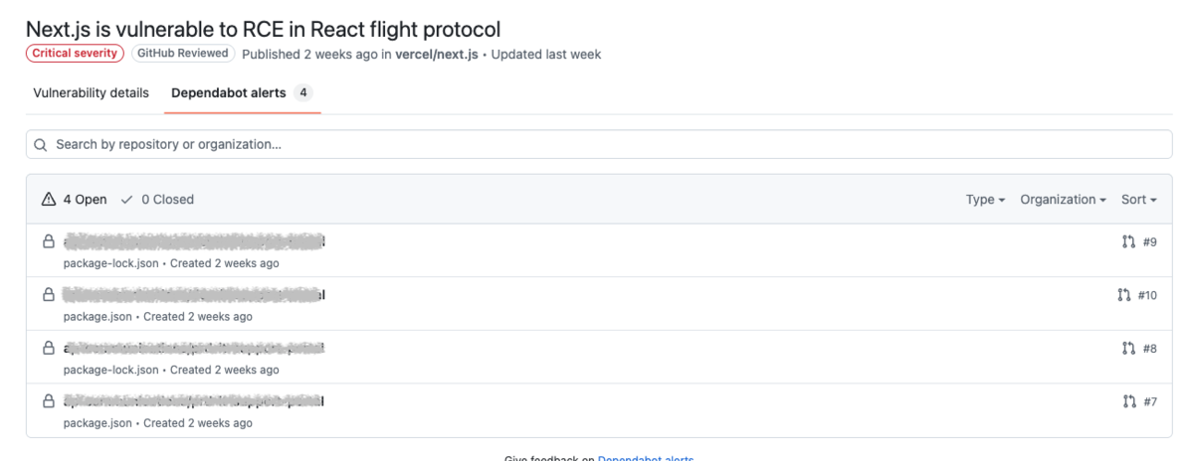
Task: Click the pull request icon for #10
Action: point(1123,295)
